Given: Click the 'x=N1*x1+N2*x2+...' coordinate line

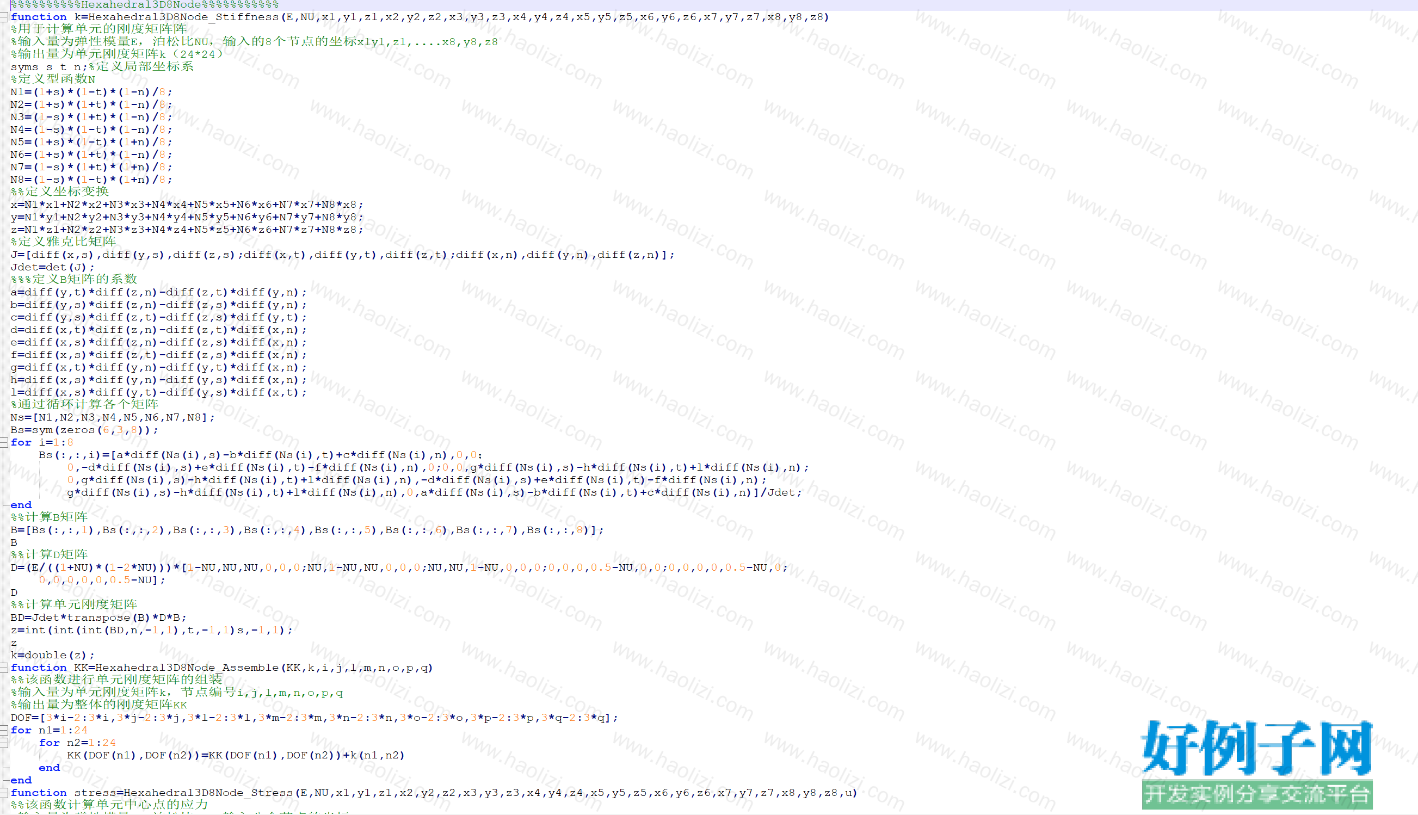Looking at the screenshot, I should 187,205.
